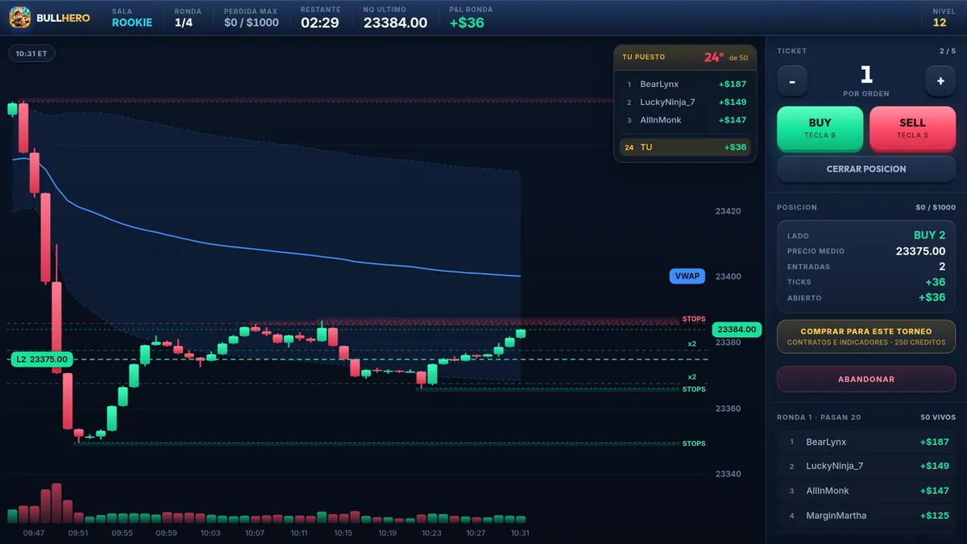
Task: Click the 10:15 time axis label
Action: coord(343,533)
